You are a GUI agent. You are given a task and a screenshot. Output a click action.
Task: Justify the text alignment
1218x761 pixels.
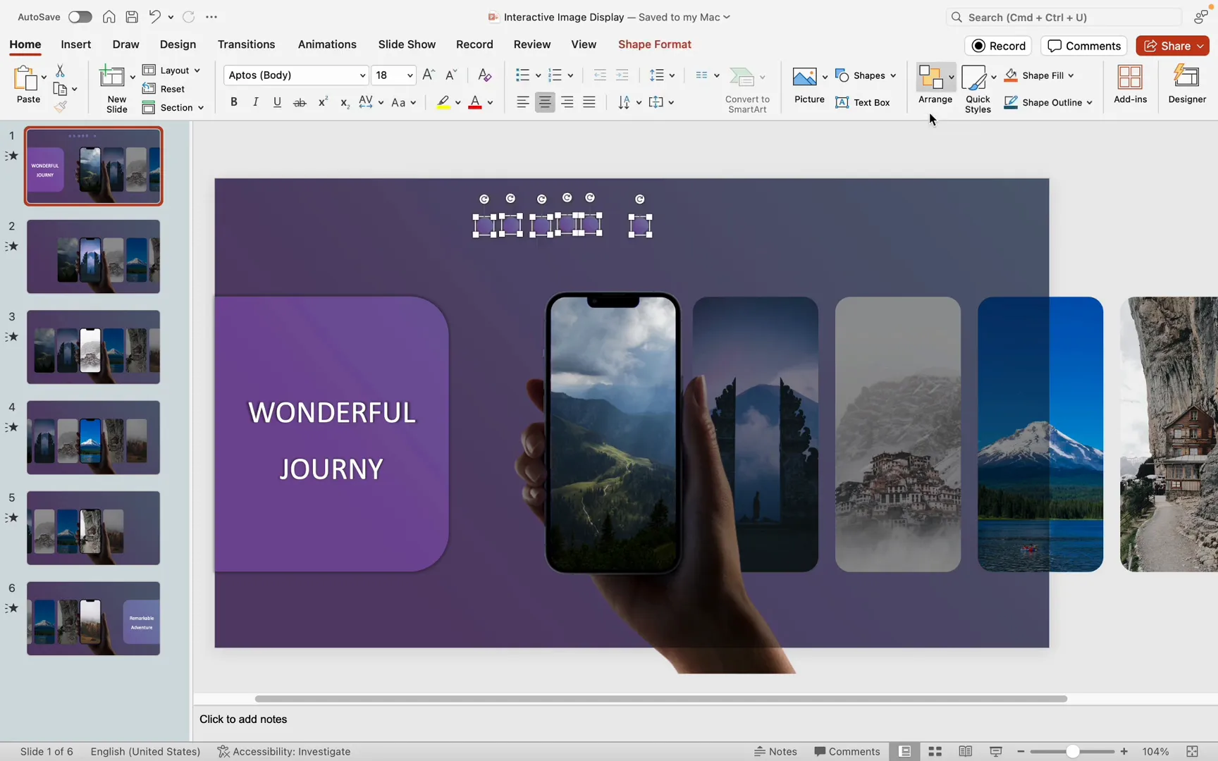(589, 103)
